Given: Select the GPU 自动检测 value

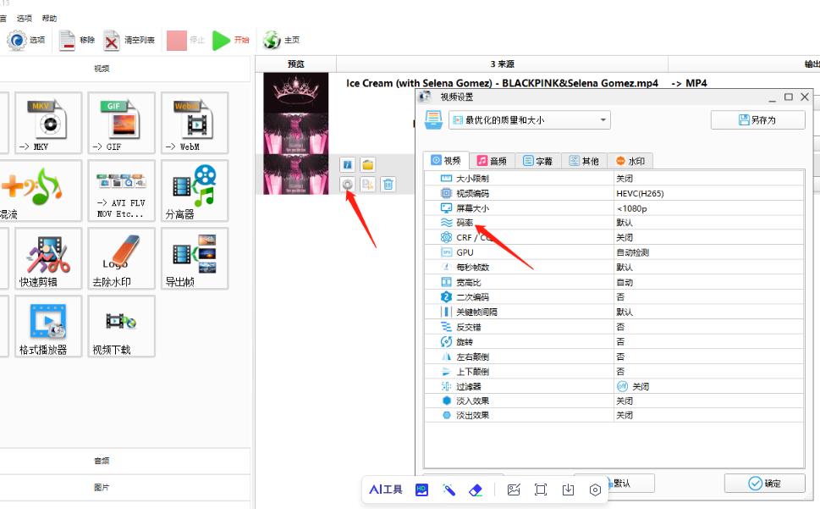Looking at the screenshot, I should coord(632,252).
